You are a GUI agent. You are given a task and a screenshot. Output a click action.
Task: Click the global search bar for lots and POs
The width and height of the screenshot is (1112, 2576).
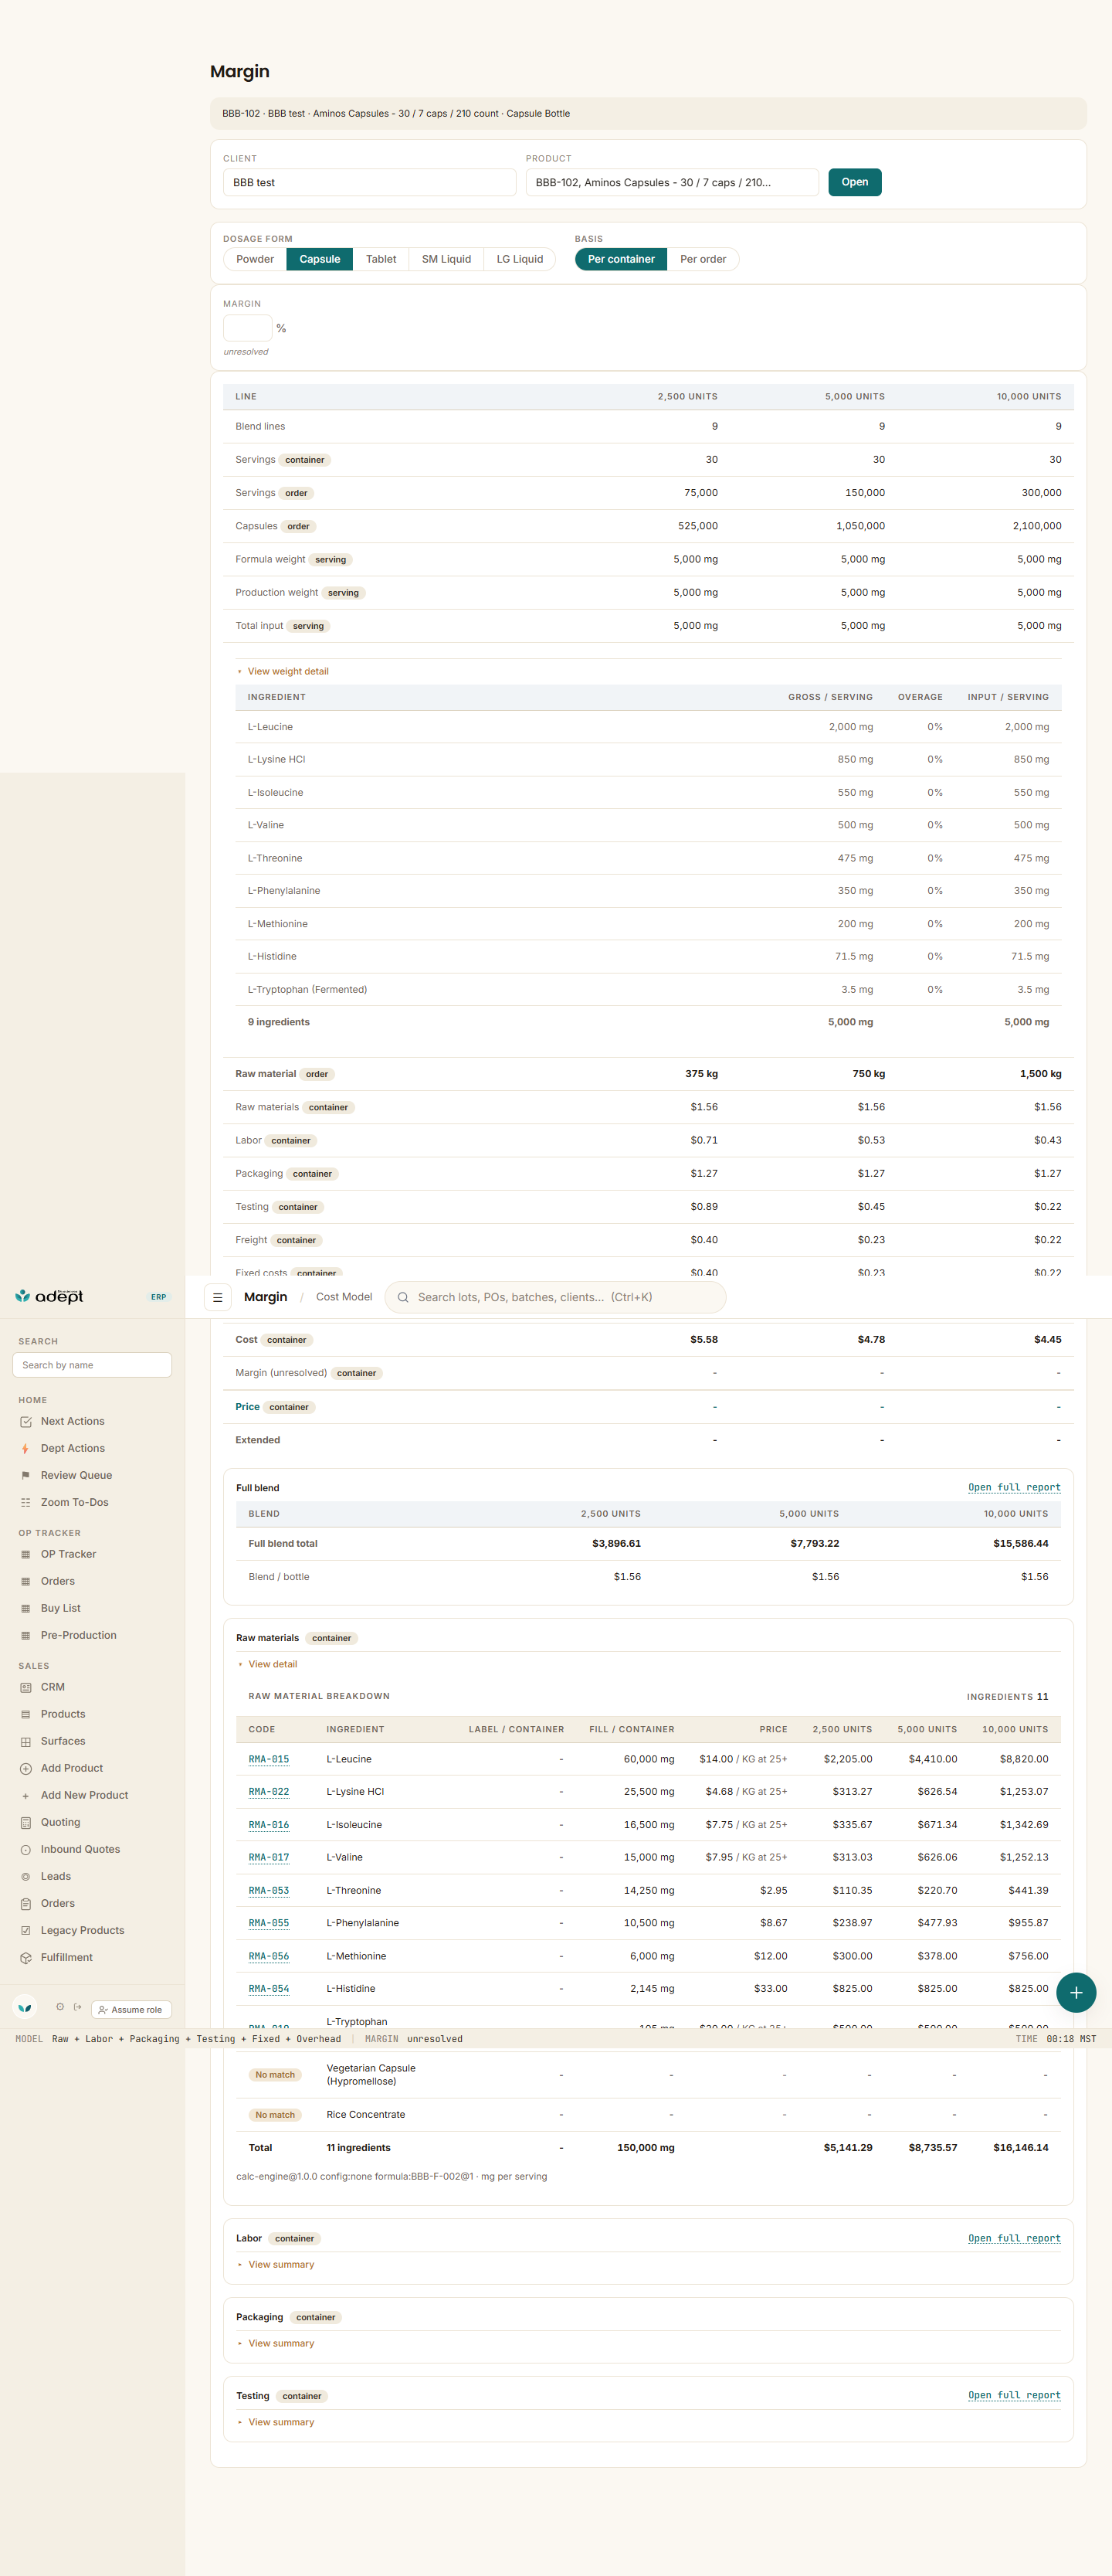[x=555, y=1297]
